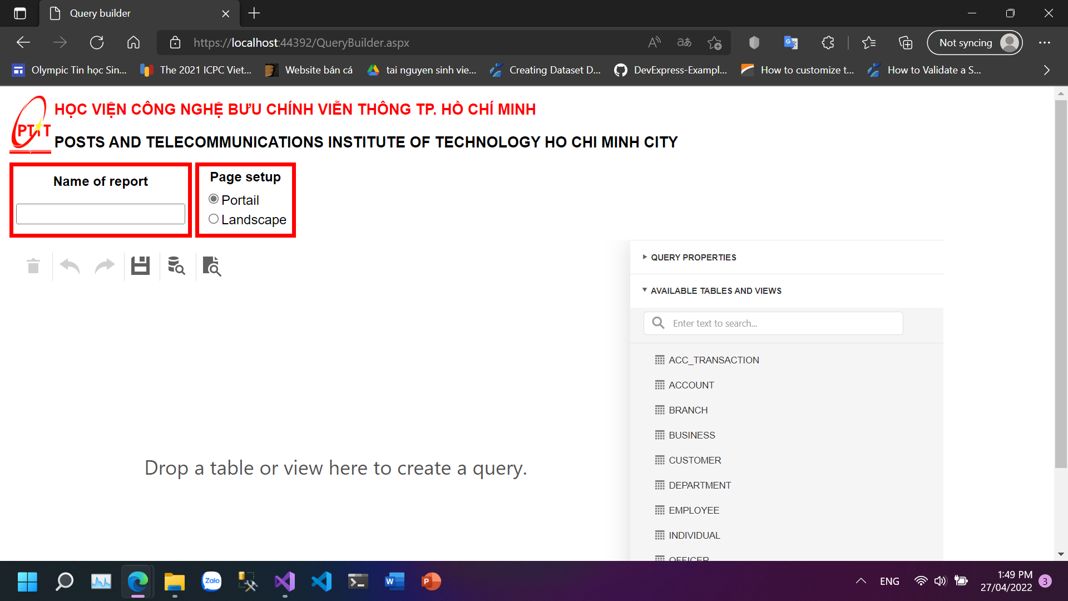This screenshot has height=601, width=1068.
Task: Click the preview results database icon
Action: coord(176,266)
